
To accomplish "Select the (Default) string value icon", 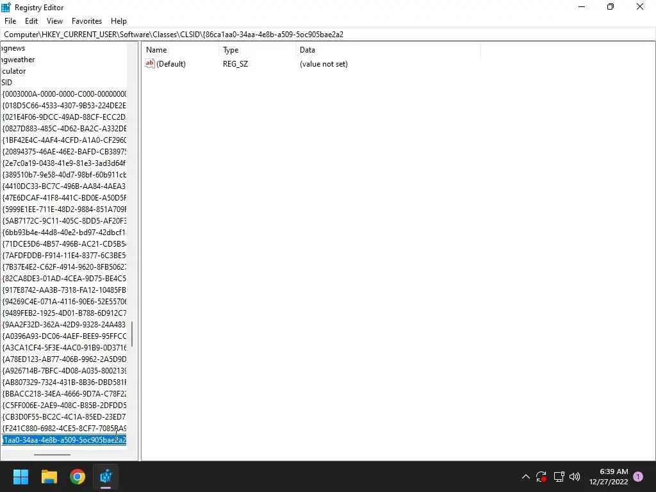I will click(150, 63).
